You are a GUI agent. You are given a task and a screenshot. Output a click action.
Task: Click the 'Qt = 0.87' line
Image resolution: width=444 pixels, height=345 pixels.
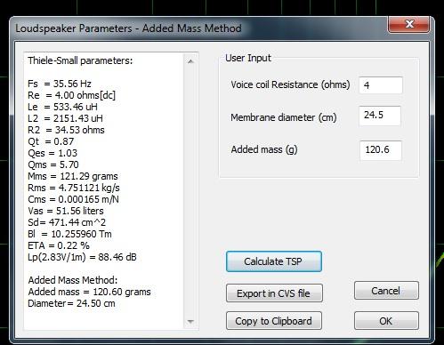pos(51,141)
